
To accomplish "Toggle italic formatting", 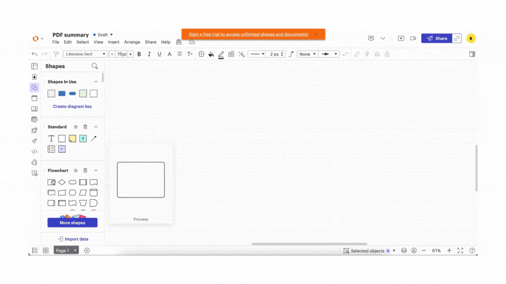I will coord(149,54).
